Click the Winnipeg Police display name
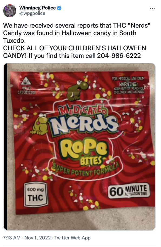Screen dimensions: 161x247 [x=38, y=8]
